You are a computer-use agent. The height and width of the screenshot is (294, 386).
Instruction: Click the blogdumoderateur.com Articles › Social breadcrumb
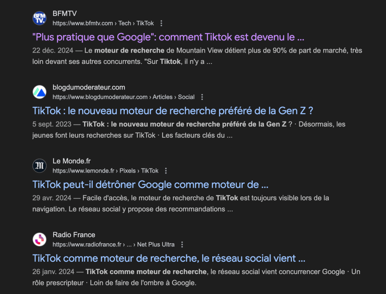coord(123,97)
